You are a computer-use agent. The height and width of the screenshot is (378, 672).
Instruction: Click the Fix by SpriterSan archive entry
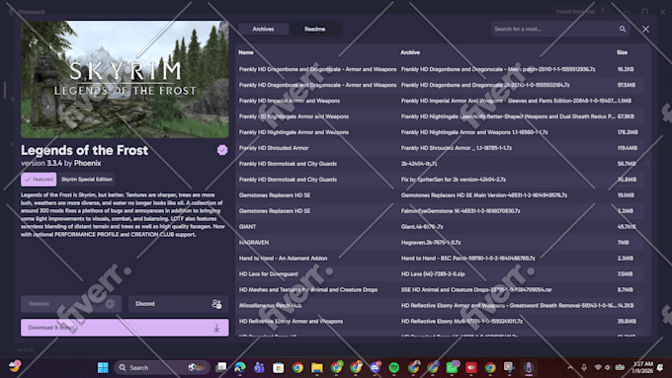click(454, 180)
